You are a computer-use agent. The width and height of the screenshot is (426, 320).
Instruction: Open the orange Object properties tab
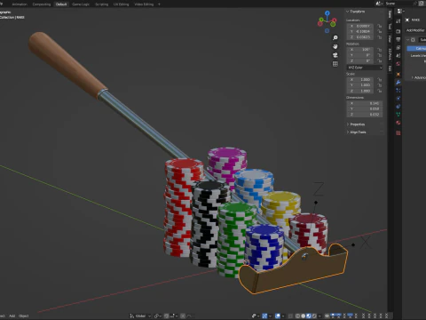click(398, 74)
